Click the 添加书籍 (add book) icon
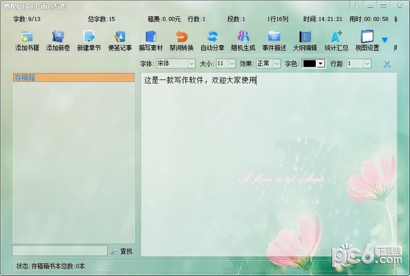410x276 pixels. [27, 41]
